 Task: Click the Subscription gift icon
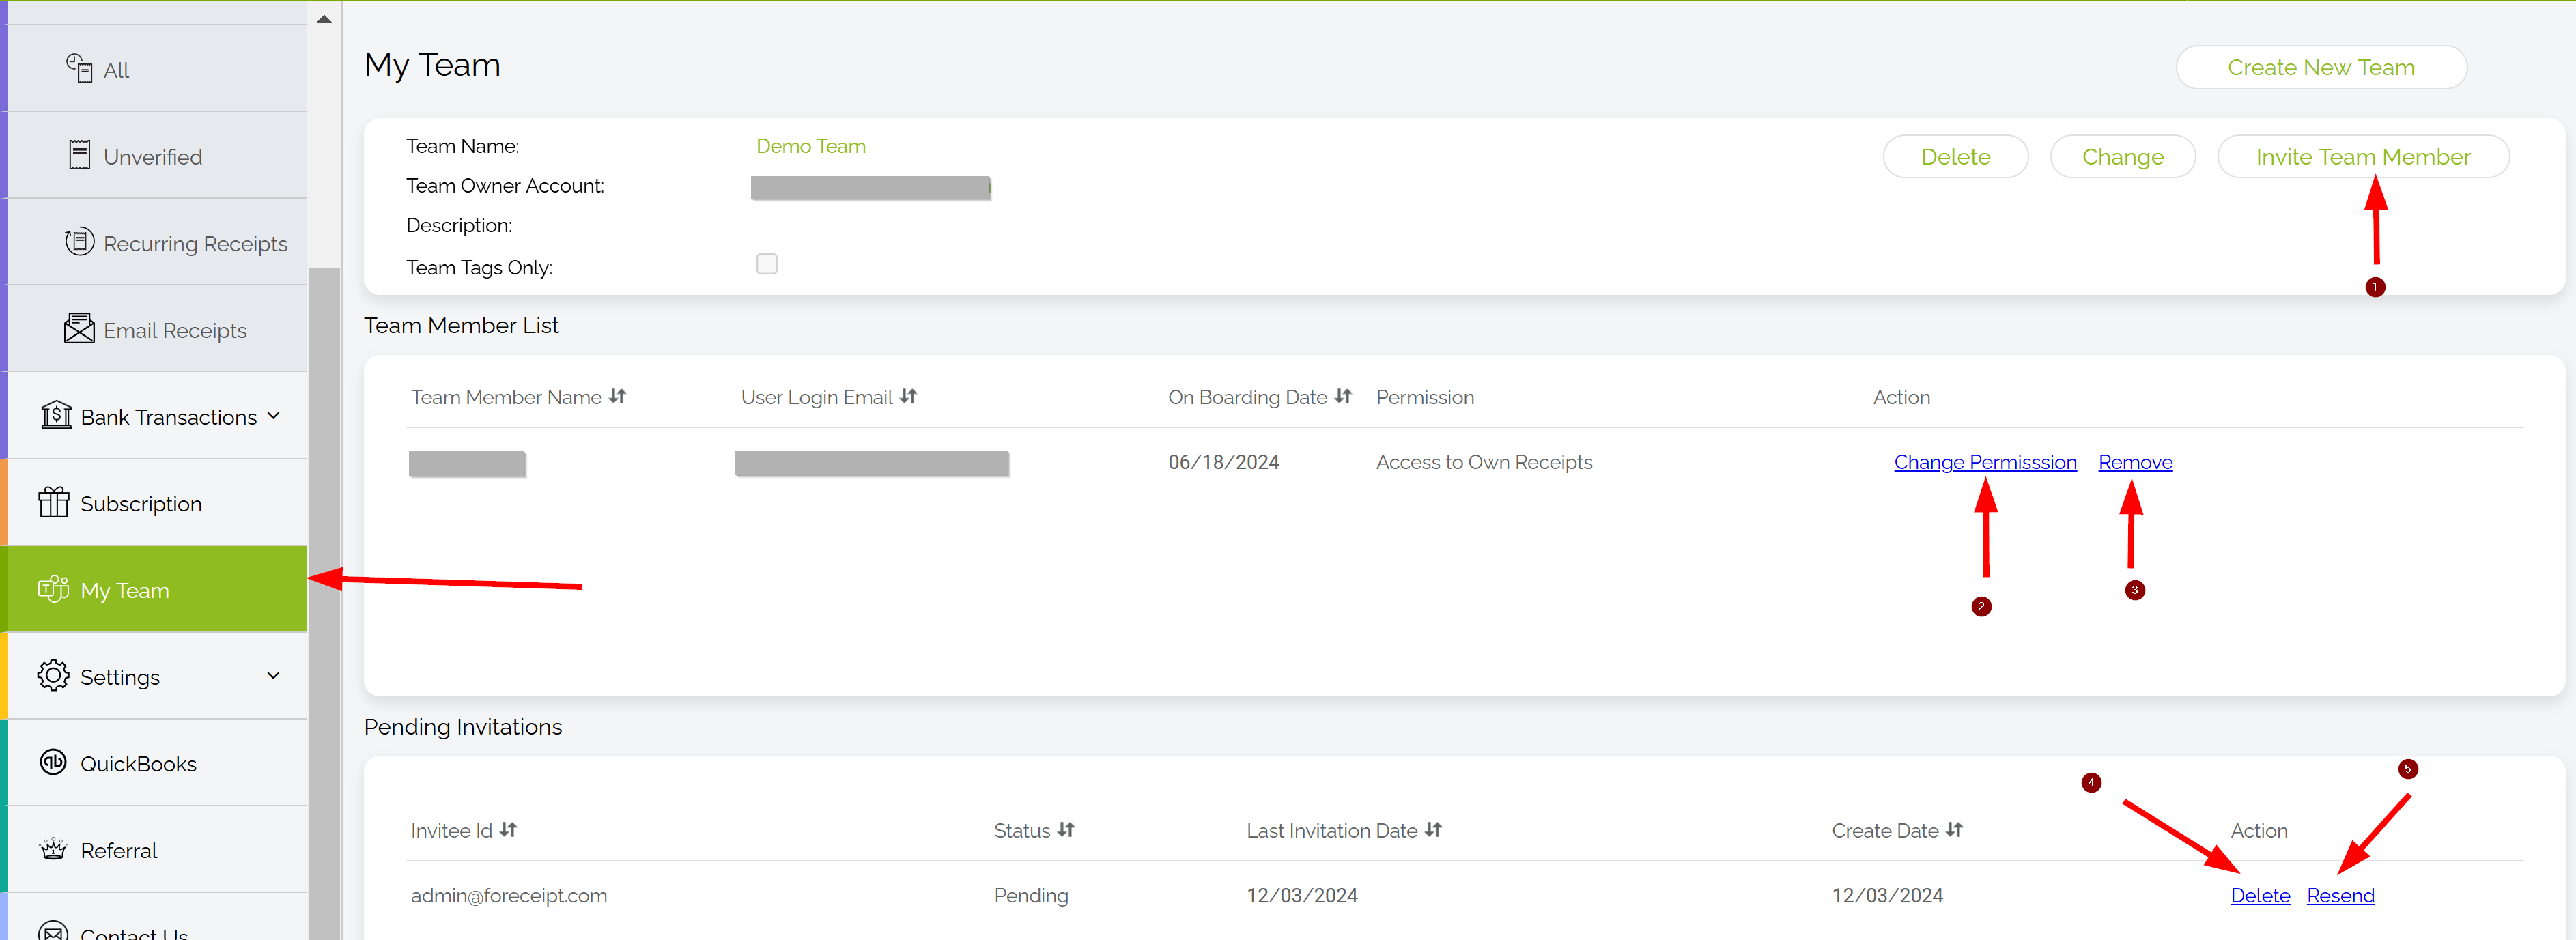pos(54,502)
